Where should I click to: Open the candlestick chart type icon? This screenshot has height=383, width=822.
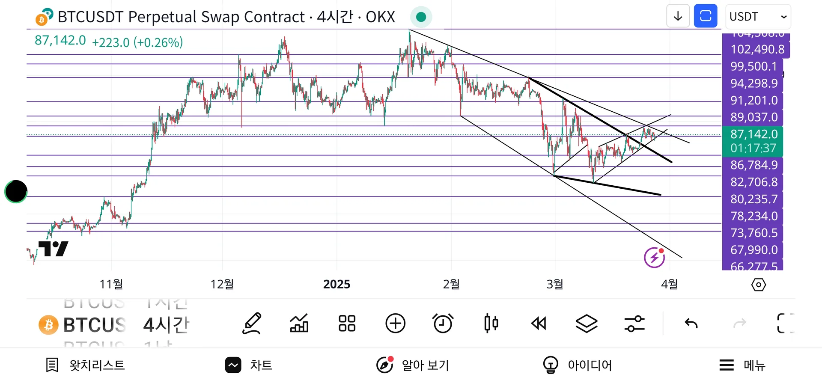pos(491,324)
